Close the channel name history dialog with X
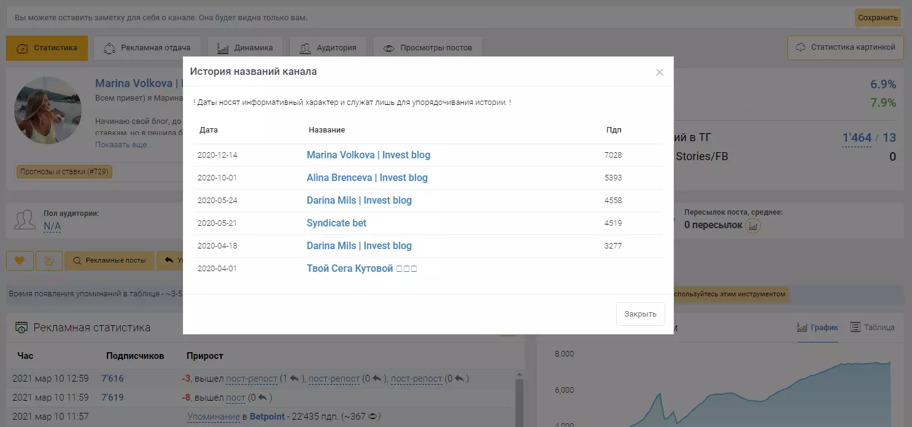The width and height of the screenshot is (912, 427). click(x=660, y=72)
